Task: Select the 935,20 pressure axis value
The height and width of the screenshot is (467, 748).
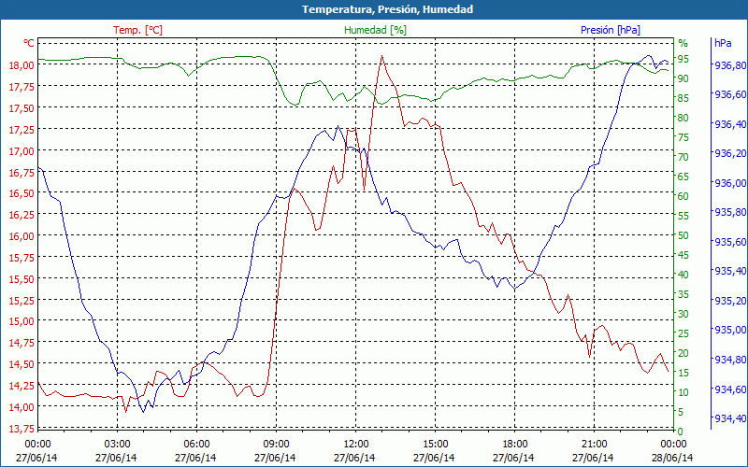Action: coord(728,301)
